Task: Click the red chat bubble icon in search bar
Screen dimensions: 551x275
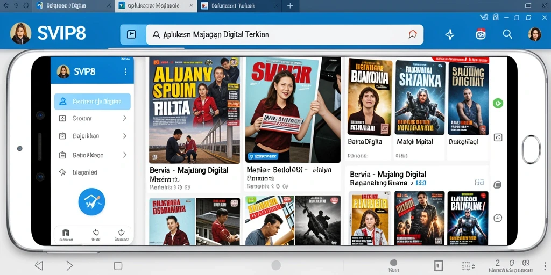Action: pyautogui.click(x=412, y=34)
